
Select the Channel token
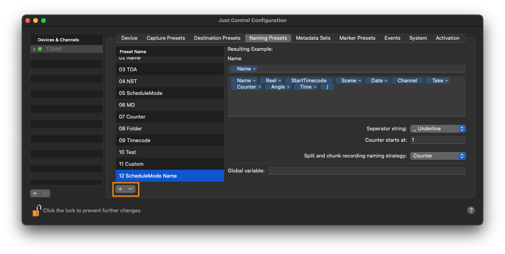pos(407,80)
